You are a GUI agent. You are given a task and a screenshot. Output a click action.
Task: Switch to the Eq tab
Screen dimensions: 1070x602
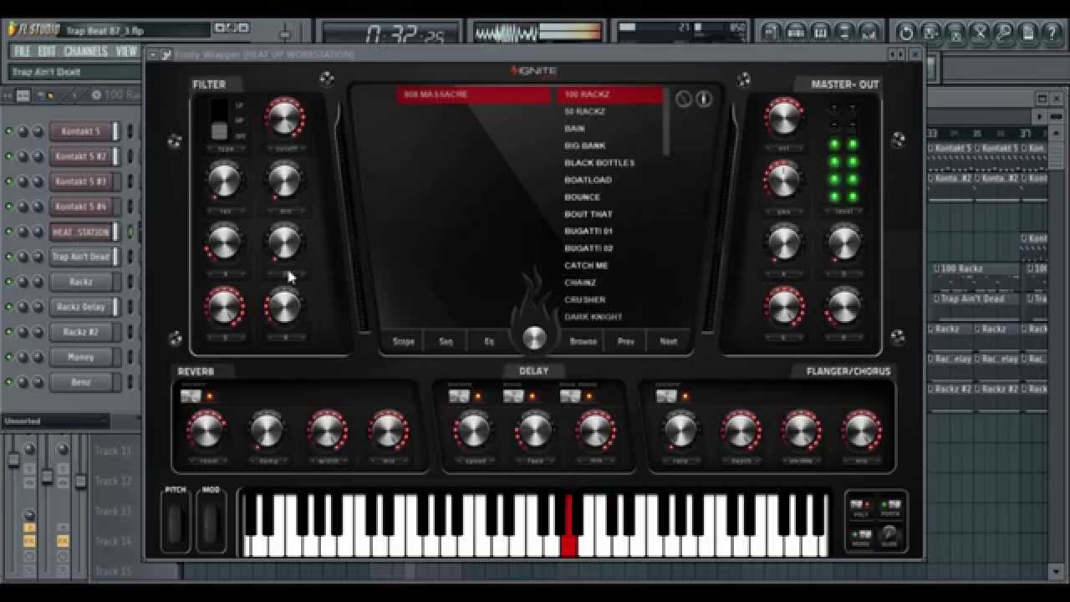coord(489,341)
